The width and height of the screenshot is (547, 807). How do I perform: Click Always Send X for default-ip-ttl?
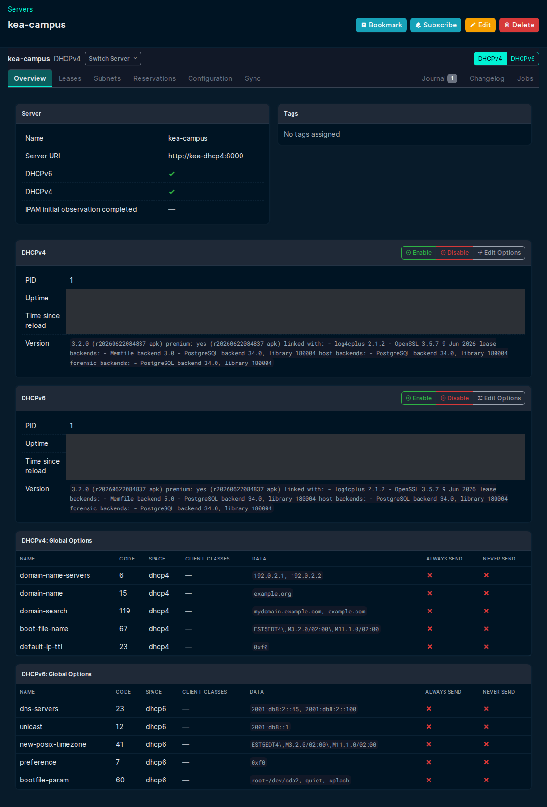430,647
